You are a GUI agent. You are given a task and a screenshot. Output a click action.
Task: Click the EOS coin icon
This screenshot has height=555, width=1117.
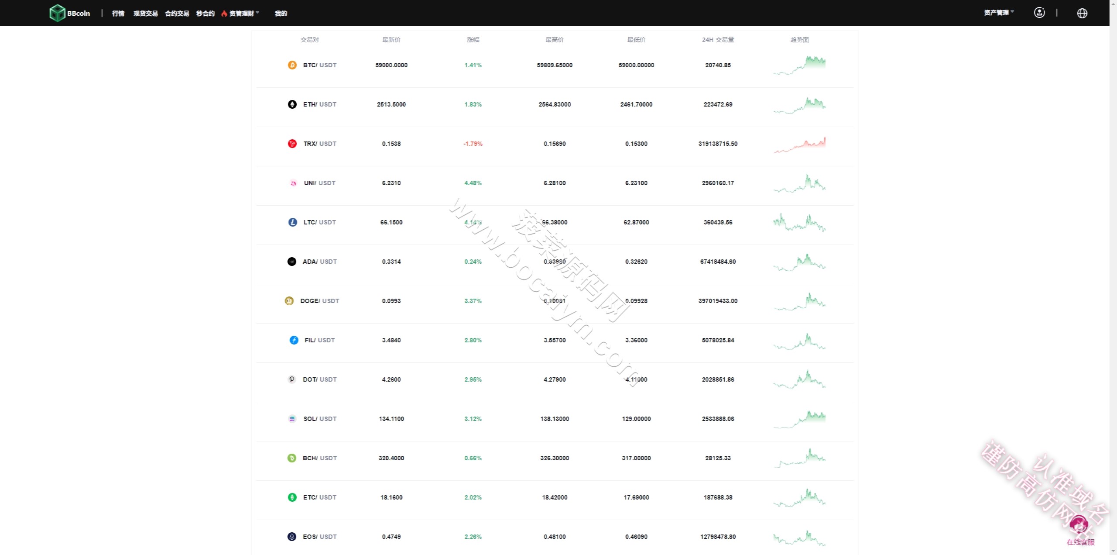point(291,537)
